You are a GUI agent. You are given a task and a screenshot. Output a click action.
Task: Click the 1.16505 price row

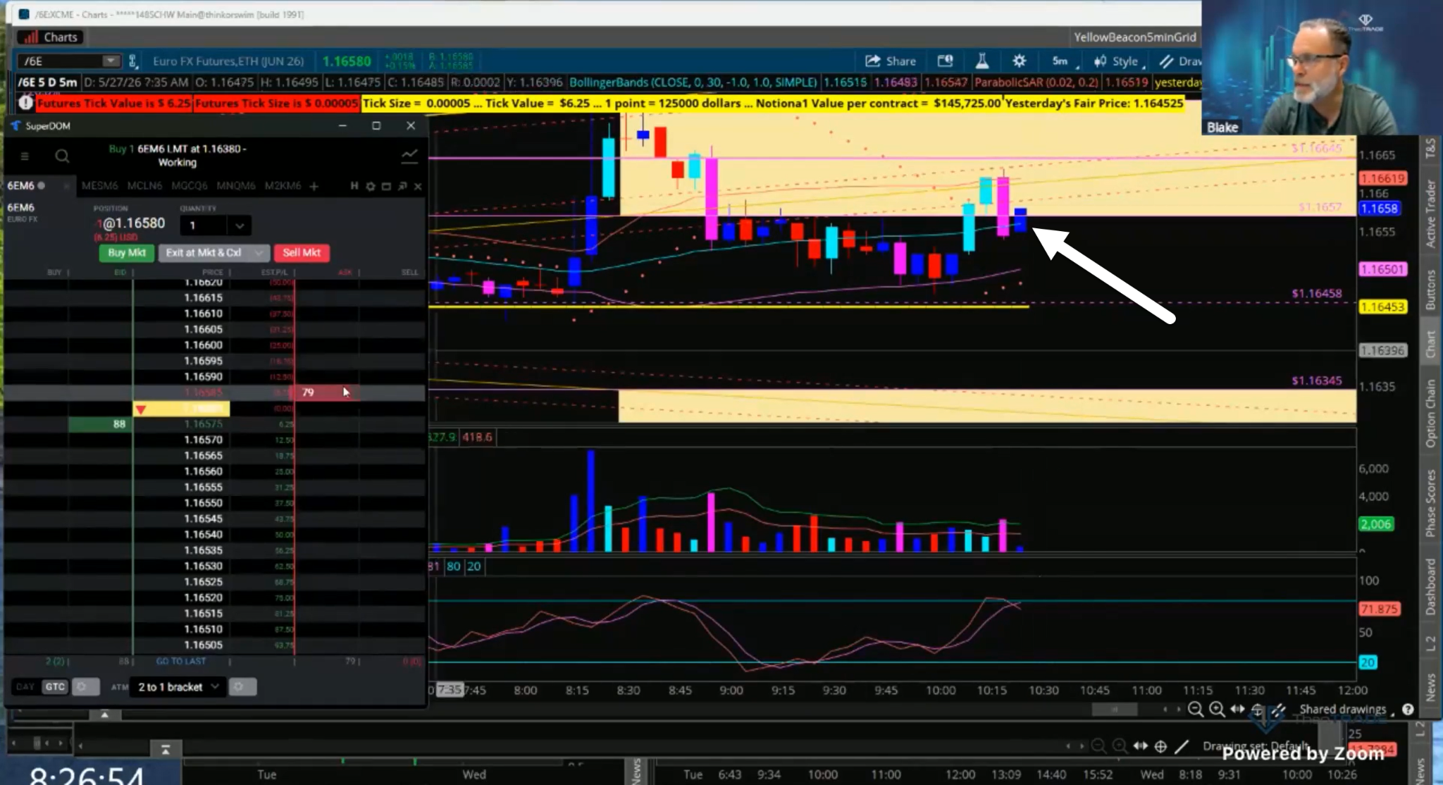tap(213, 645)
